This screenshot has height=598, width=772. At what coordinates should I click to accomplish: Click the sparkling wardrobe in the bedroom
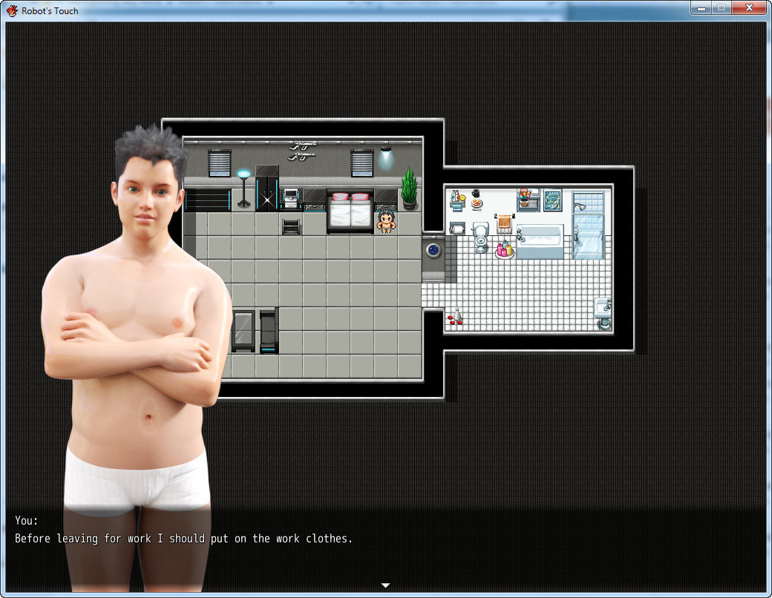(x=267, y=189)
